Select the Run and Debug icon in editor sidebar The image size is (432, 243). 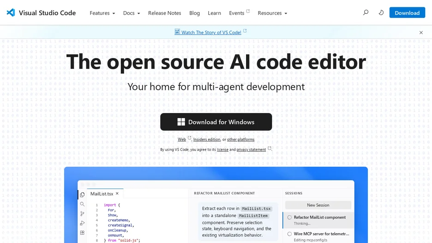82,223
